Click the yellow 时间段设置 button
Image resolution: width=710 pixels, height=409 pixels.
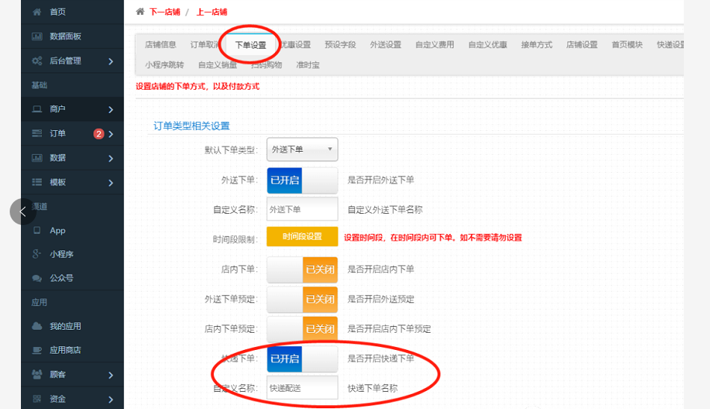(x=302, y=237)
